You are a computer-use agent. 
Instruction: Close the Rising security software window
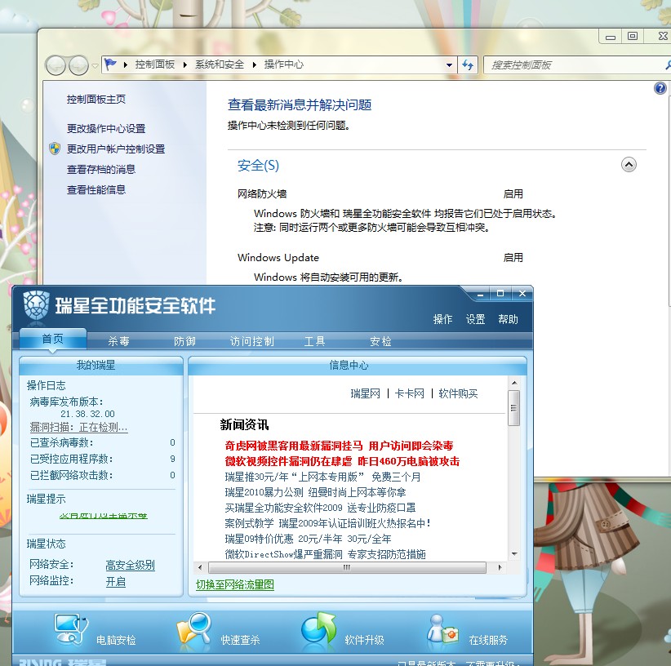pos(522,294)
